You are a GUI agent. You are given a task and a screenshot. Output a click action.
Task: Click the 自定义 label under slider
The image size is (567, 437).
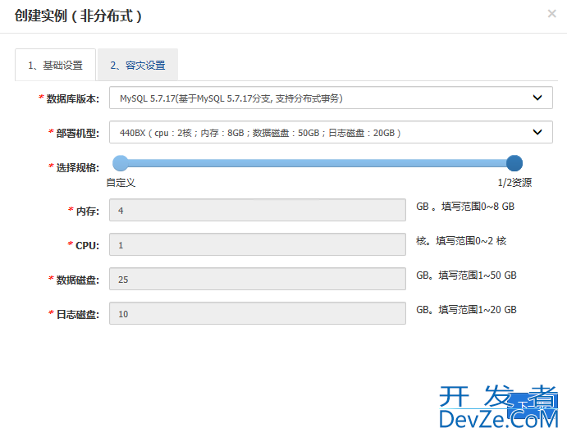pyautogui.click(x=121, y=183)
